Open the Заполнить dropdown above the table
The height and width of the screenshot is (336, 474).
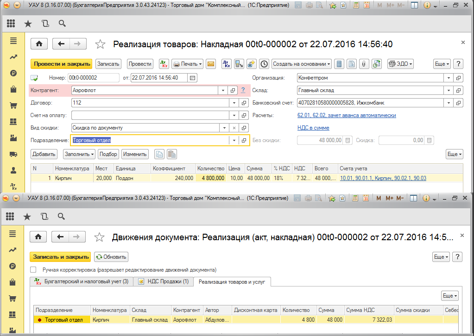click(79, 154)
